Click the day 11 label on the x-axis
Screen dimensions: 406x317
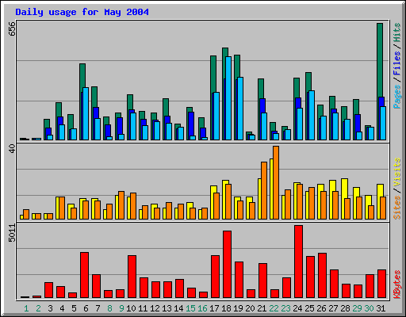[x=143, y=308]
